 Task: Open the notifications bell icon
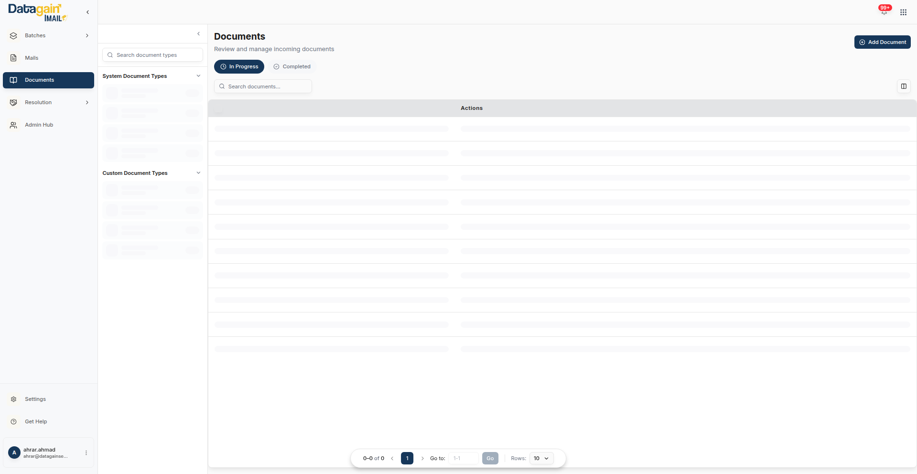point(884,12)
